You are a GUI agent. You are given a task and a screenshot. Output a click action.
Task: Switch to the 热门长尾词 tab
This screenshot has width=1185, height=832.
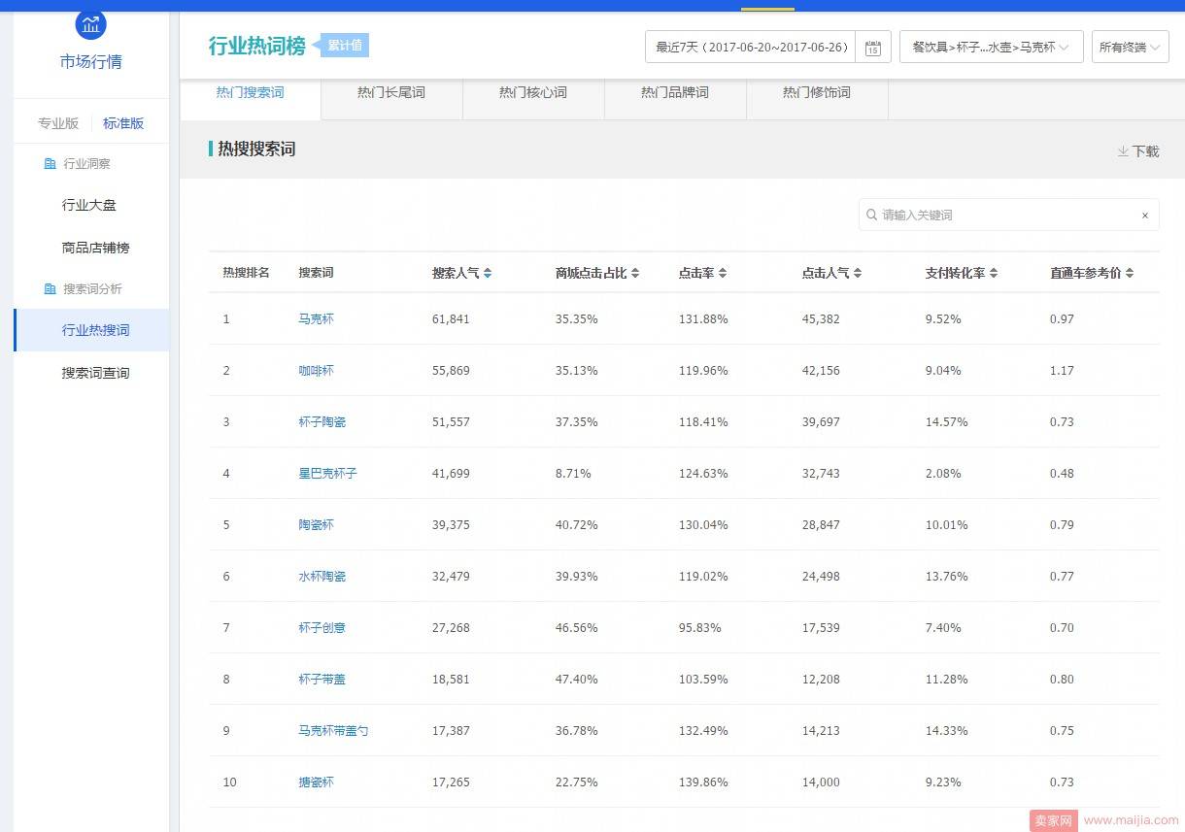[391, 93]
